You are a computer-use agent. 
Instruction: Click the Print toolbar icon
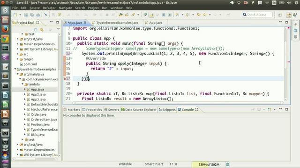(38, 14)
